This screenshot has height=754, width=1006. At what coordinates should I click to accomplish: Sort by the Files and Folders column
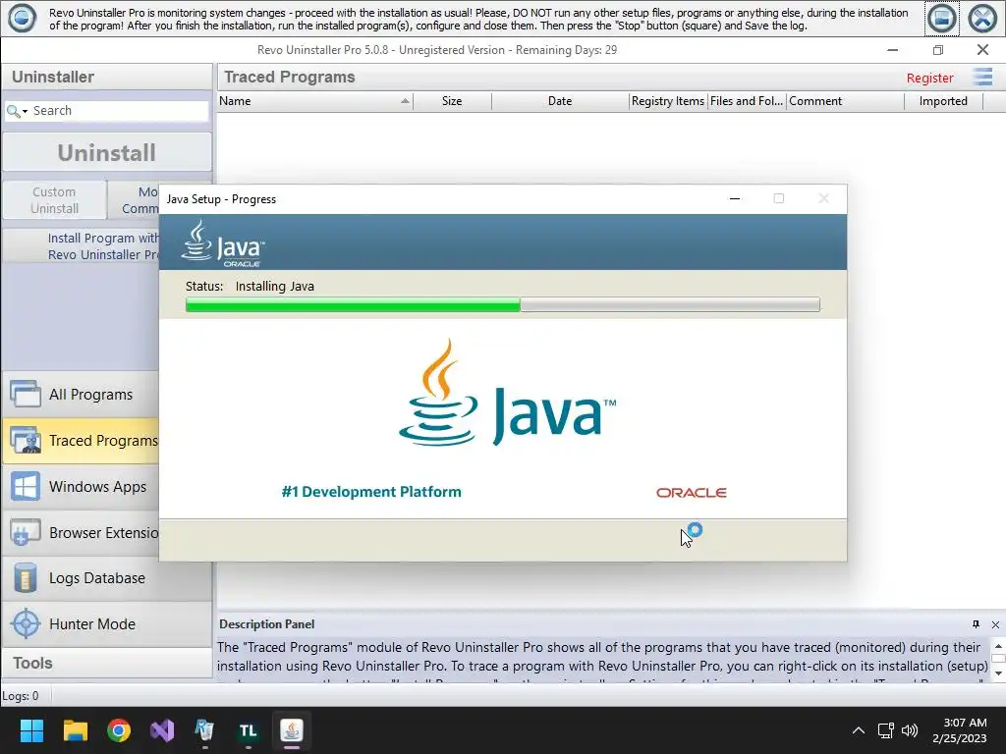(747, 101)
